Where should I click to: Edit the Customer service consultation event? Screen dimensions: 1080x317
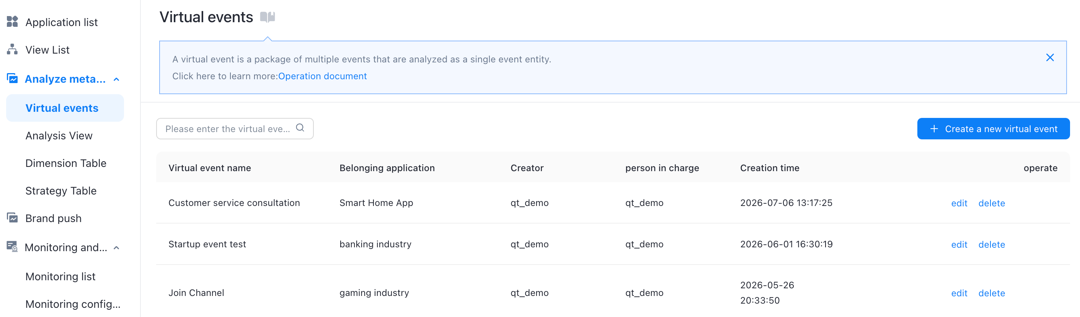959,203
